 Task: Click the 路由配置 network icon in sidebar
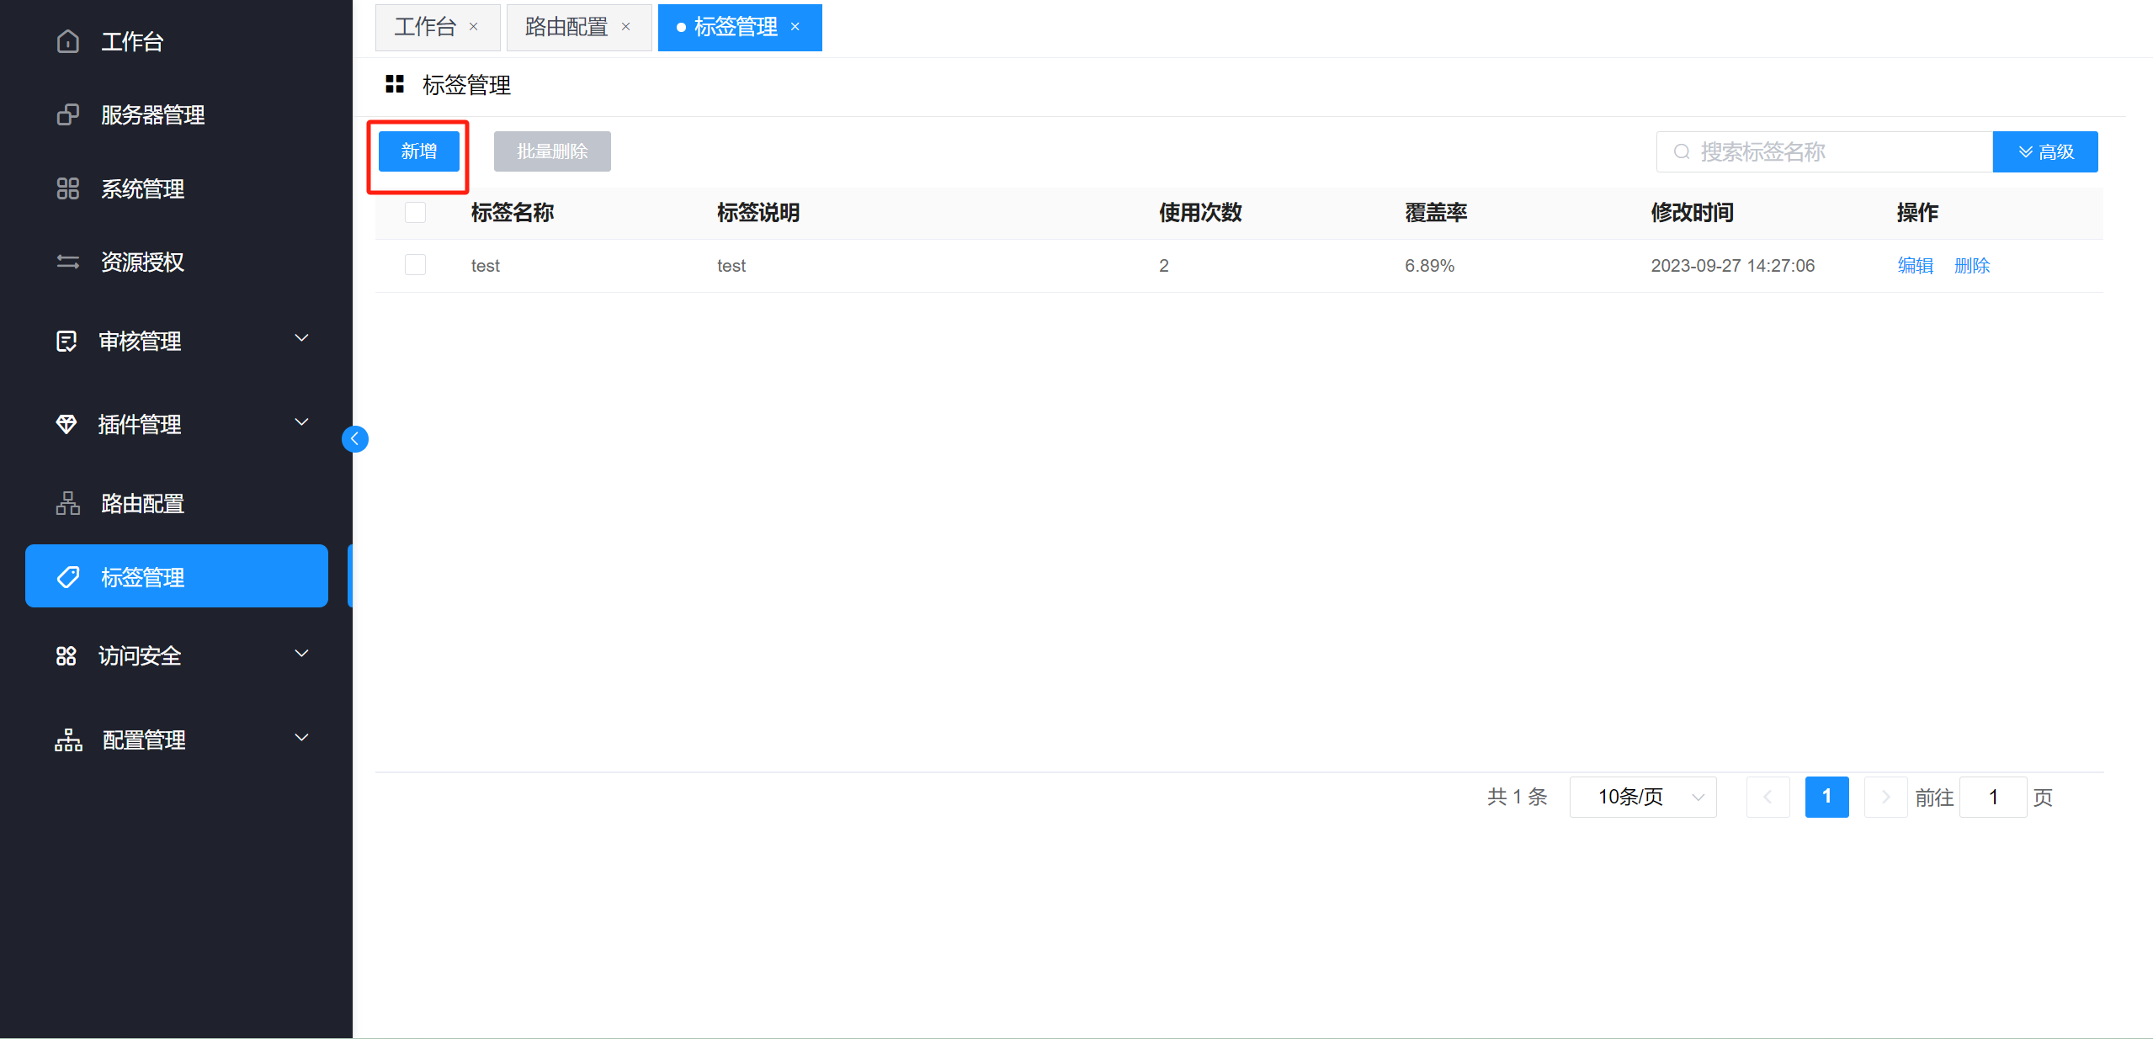tap(68, 503)
